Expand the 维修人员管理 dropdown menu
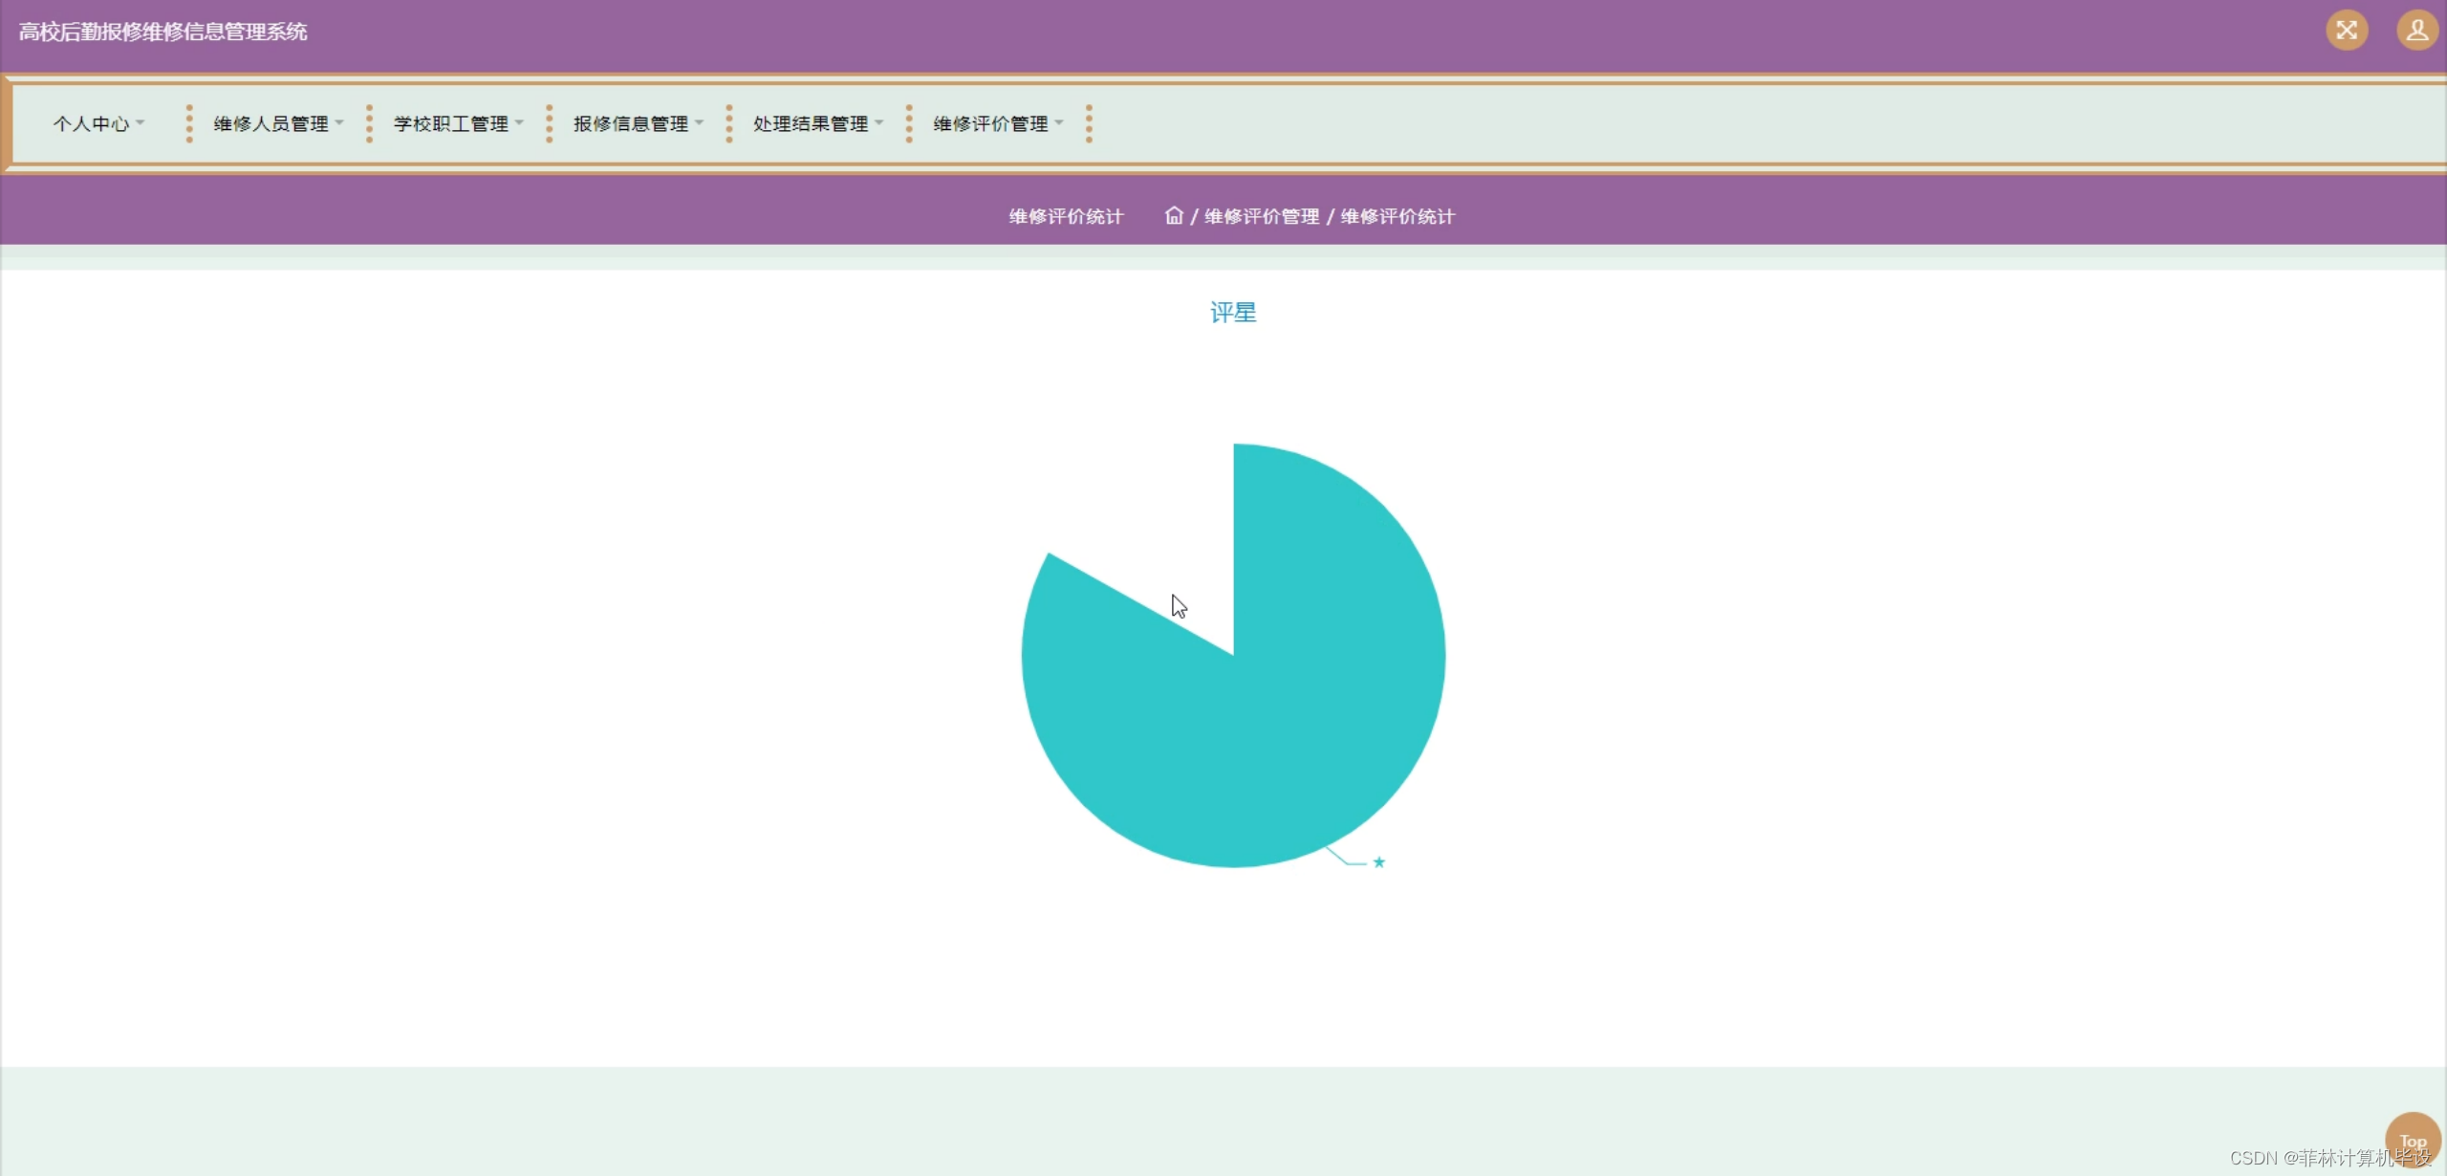This screenshot has width=2447, height=1176. click(271, 124)
